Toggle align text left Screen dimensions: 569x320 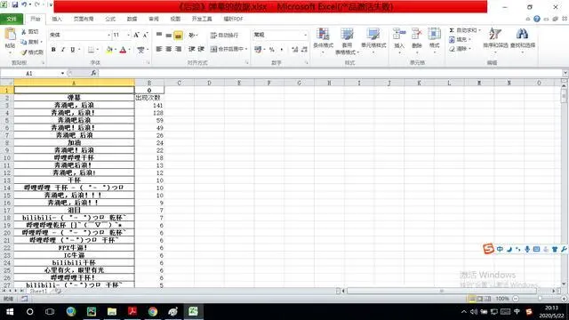pyautogui.click(x=159, y=49)
